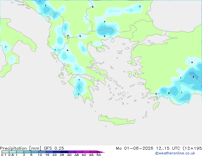Click the '12..15 UTC' time text
Screen dimensions: 202x156
coord(168,148)
